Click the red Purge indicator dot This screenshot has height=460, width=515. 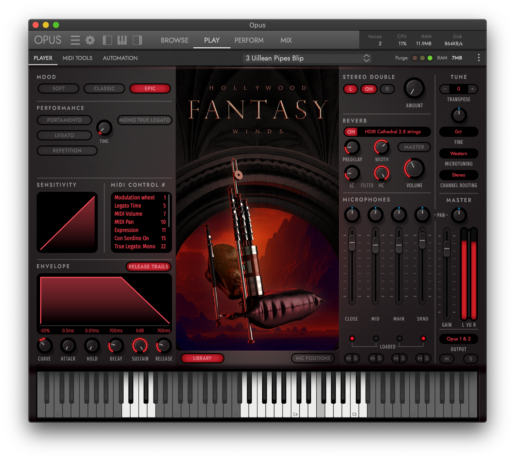(415, 58)
